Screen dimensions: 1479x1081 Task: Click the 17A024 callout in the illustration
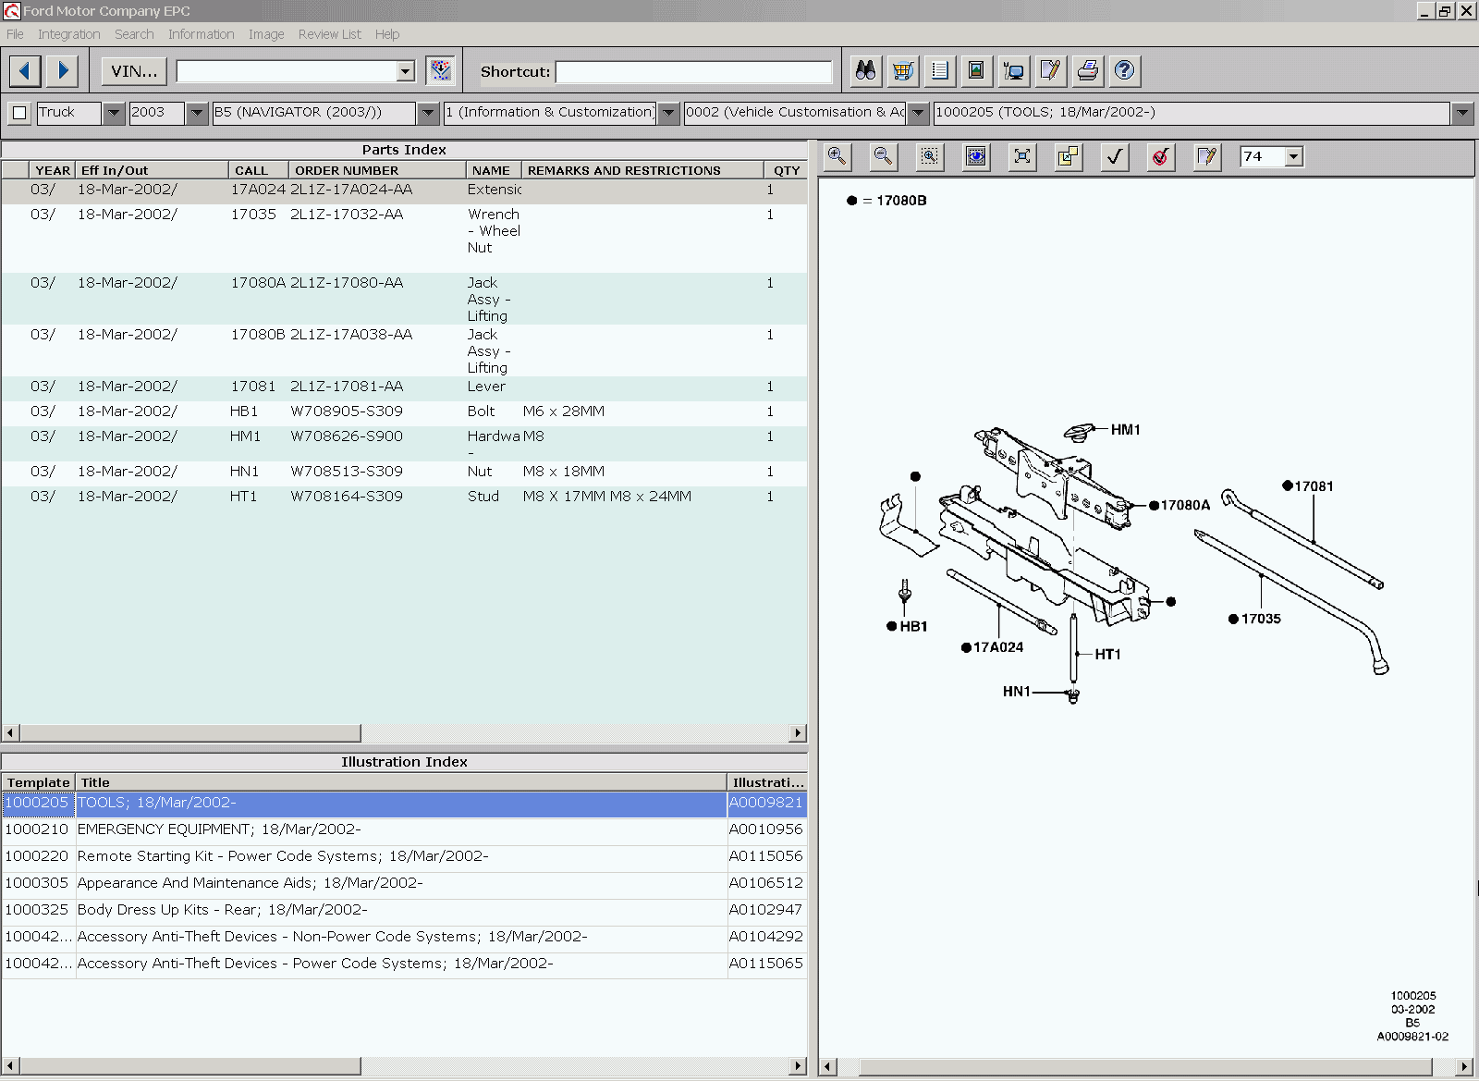(x=997, y=647)
